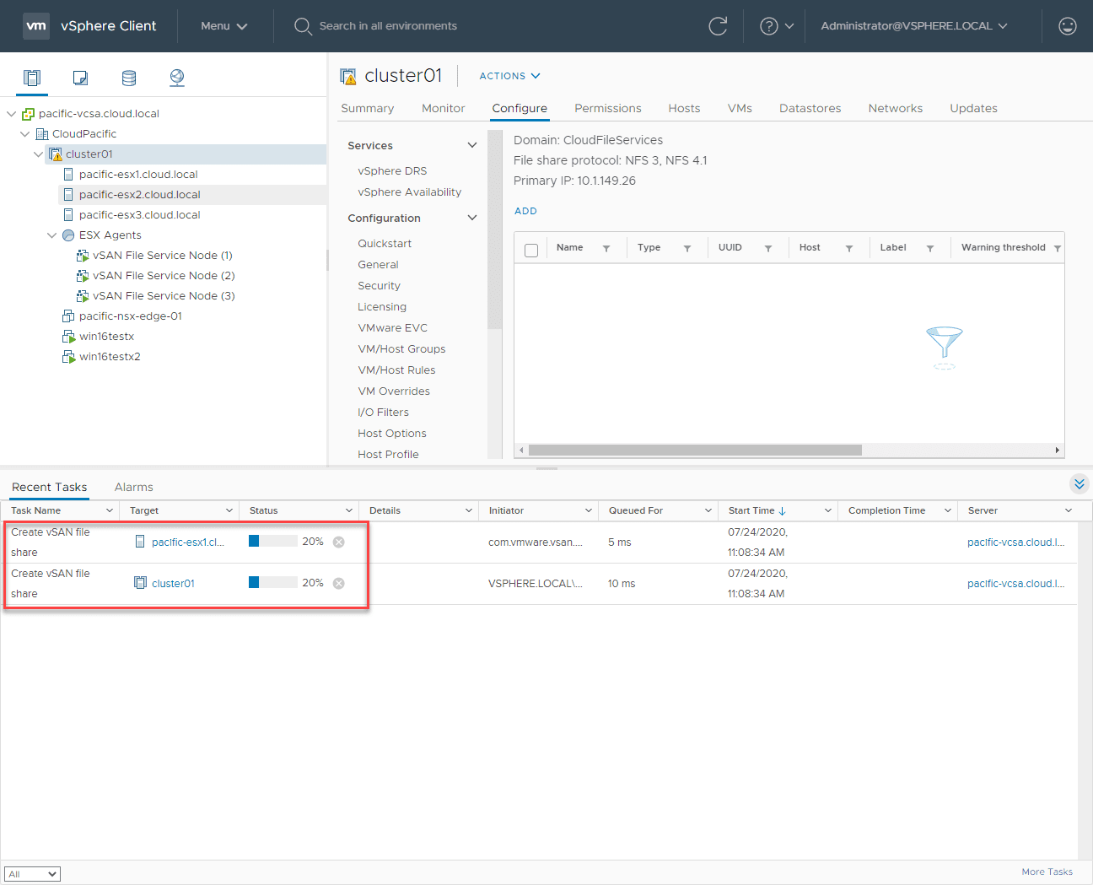
Task: Click inside the Search in all environments field
Action: pos(388,26)
